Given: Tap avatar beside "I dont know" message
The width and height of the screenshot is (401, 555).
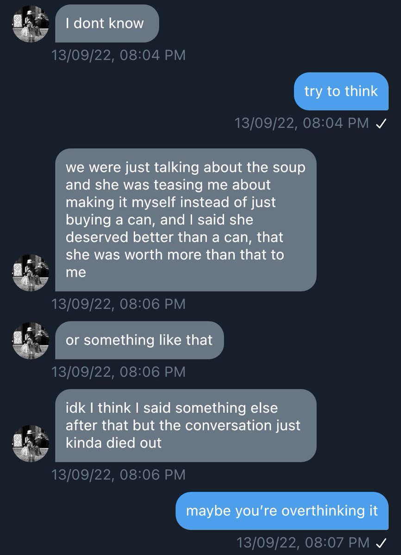Looking at the screenshot, I should 31,24.
